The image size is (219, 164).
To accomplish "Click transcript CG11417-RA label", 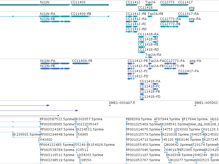I will (188, 14).
